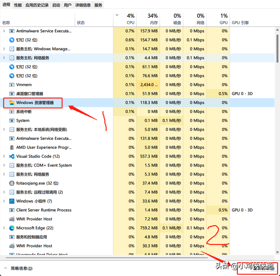Click the 557.3 MB cell of Visual Studio Code
280x276 pixels.
coord(149,156)
